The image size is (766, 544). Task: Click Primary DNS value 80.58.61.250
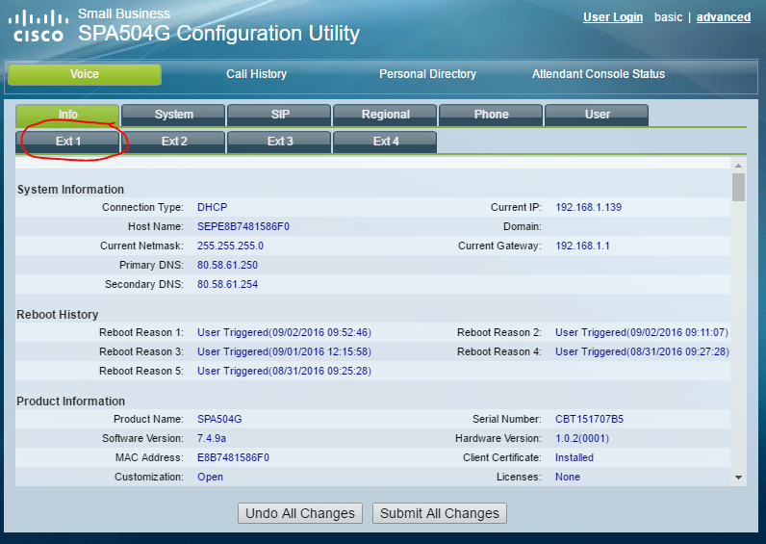coord(227,265)
